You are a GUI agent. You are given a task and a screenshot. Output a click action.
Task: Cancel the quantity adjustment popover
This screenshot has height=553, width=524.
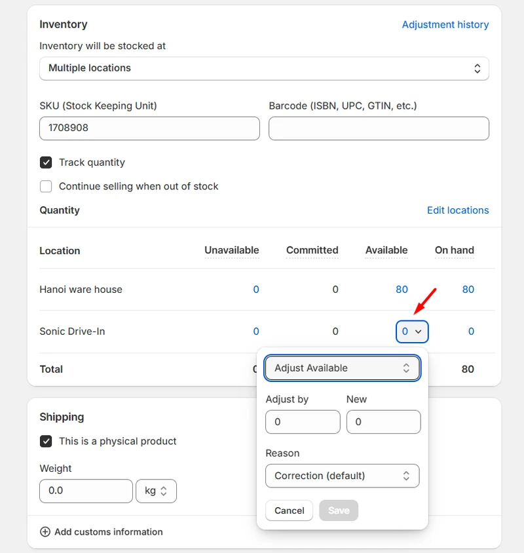[289, 510]
